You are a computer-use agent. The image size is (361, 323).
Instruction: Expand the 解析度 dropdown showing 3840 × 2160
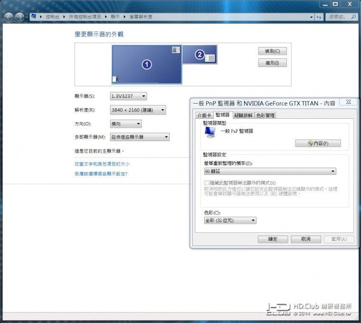pyautogui.click(x=137, y=110)
